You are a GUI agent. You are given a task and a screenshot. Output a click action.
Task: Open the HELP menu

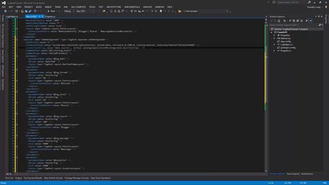[x=170, y=7]
